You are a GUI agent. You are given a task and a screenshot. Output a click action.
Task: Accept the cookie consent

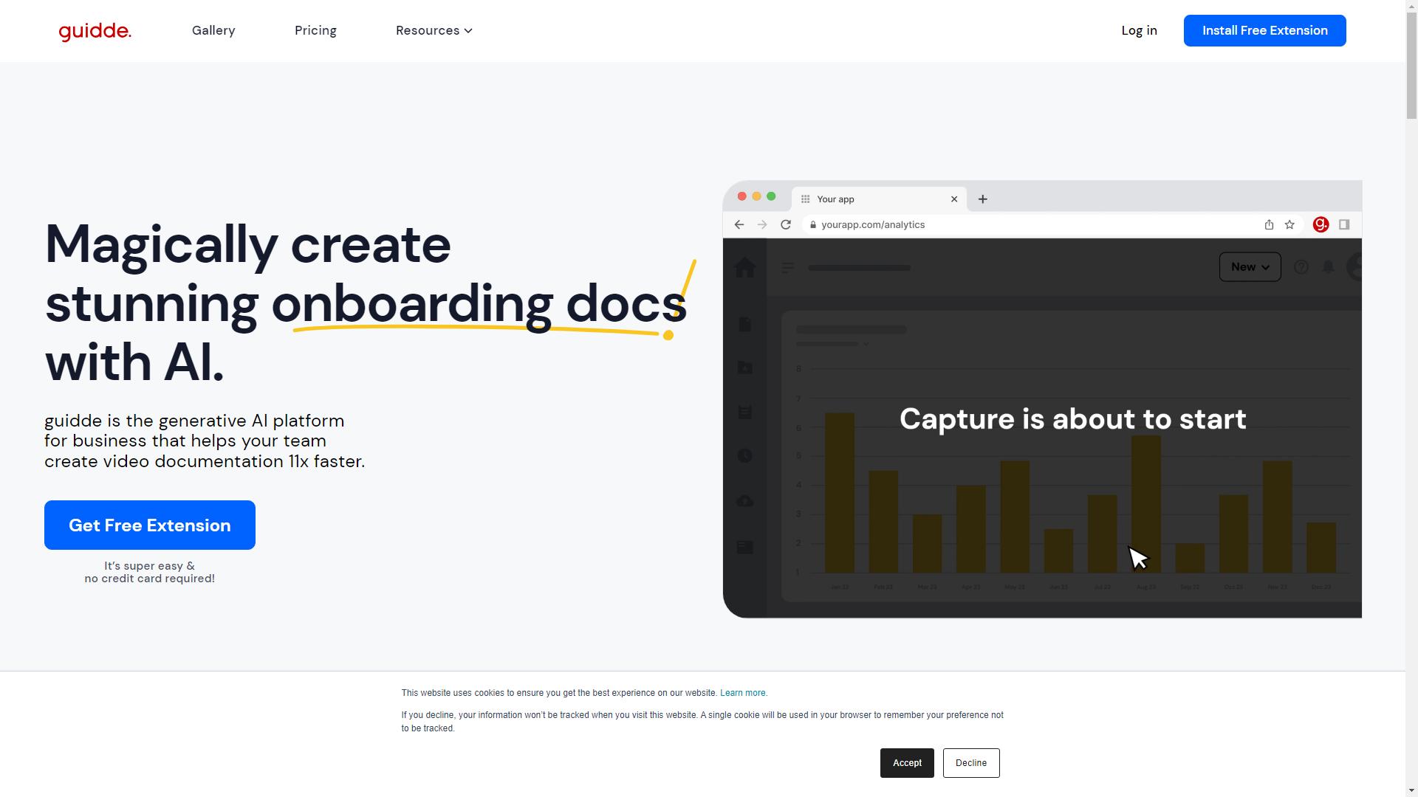[x=906, y=763]
